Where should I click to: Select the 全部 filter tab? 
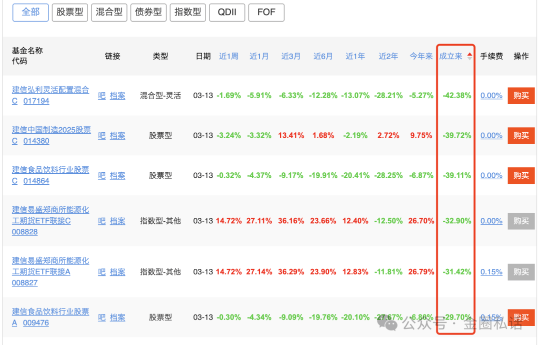click(x=30, y=12)
